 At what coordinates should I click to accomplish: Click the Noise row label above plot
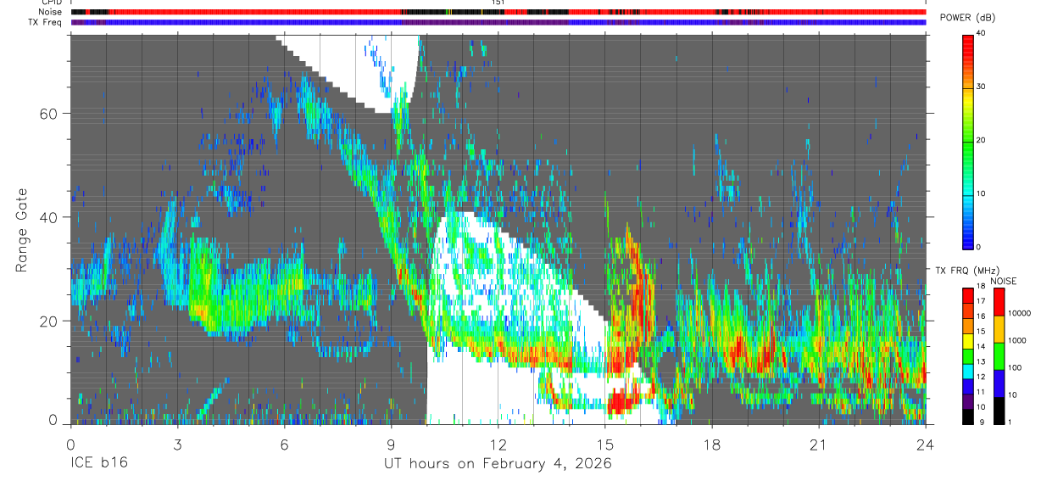point(50,12)
